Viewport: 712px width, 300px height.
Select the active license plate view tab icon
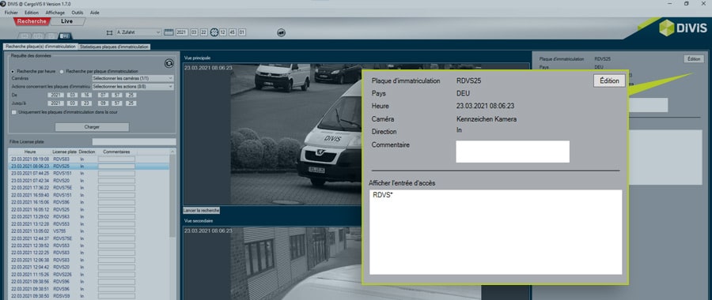(66, 36)
